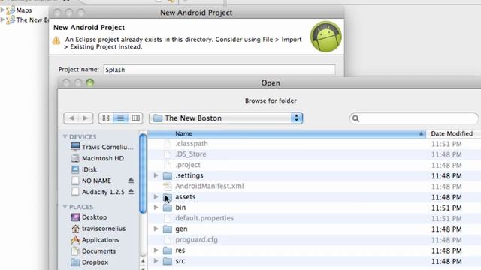The width and height of the screenshot is (481, 270).
Task: Switch to list view
Action: click(x=120, y=118)
